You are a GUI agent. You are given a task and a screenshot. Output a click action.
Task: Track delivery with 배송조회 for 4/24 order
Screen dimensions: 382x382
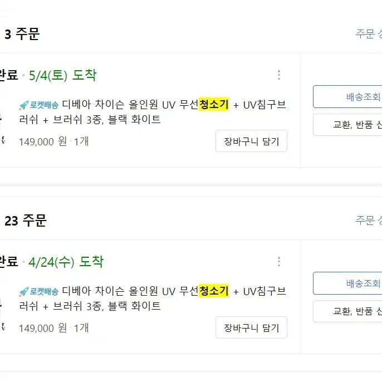click(x=347, y=283)
